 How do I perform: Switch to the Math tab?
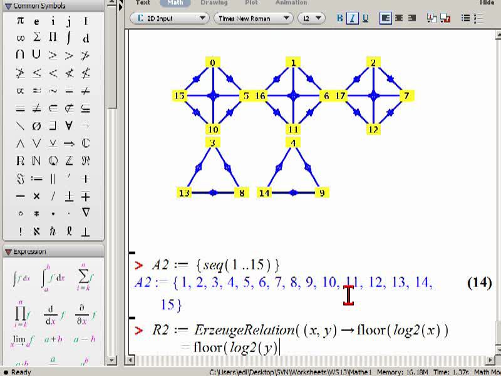tap(175, 3)
